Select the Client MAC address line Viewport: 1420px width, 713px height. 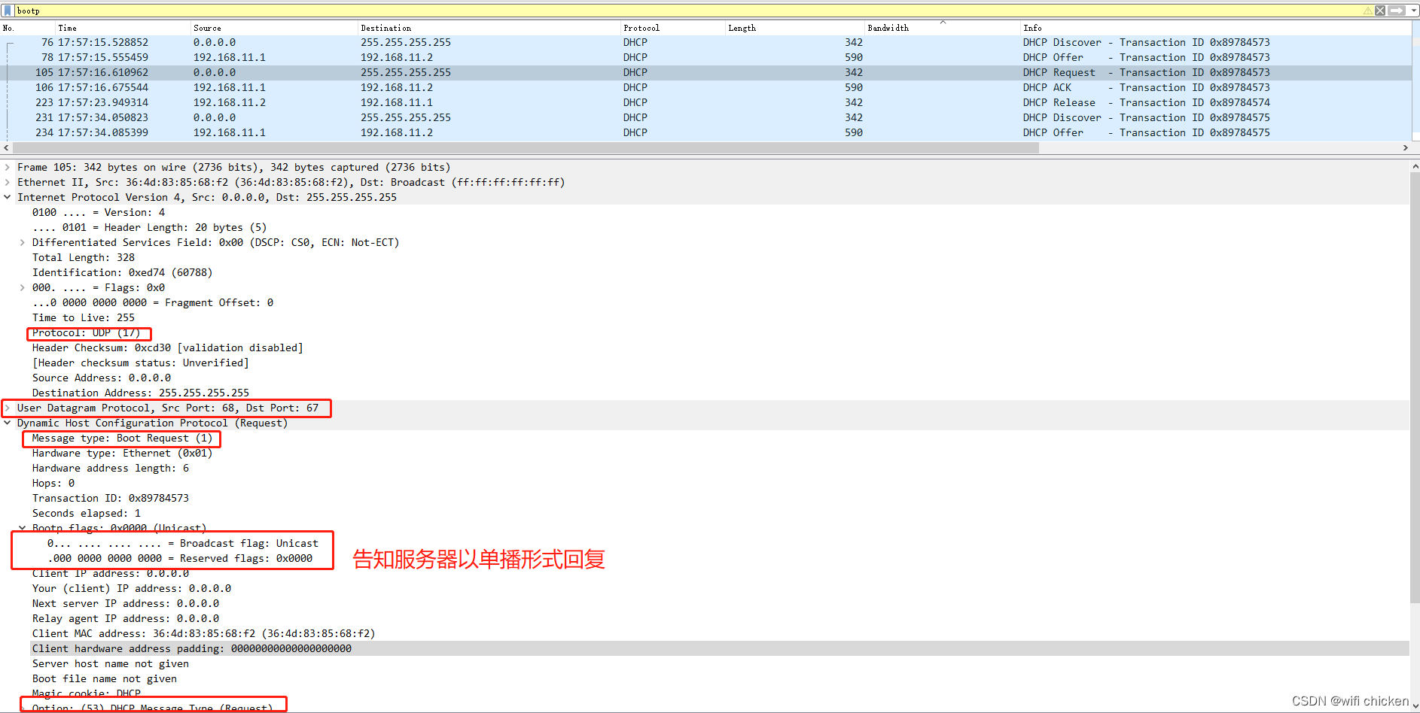203,633
